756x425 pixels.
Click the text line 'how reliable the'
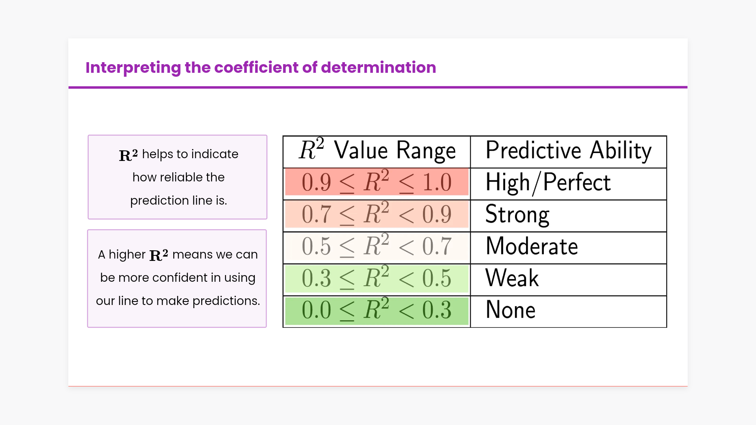178,177
